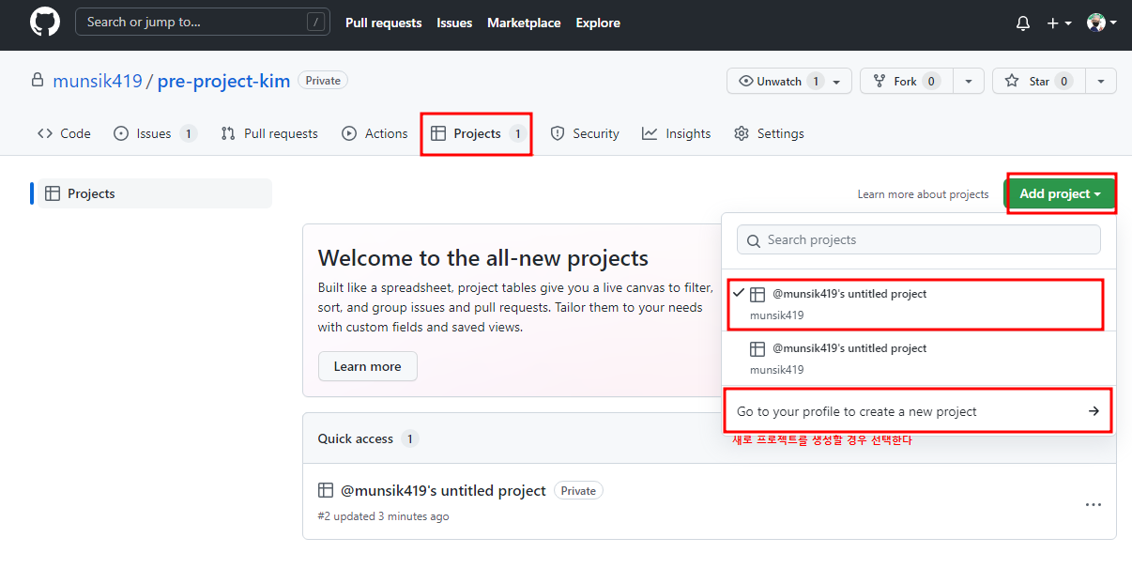The image size is (1132, 584).
Task: Open Explore in top navigation
Action: 598,23
